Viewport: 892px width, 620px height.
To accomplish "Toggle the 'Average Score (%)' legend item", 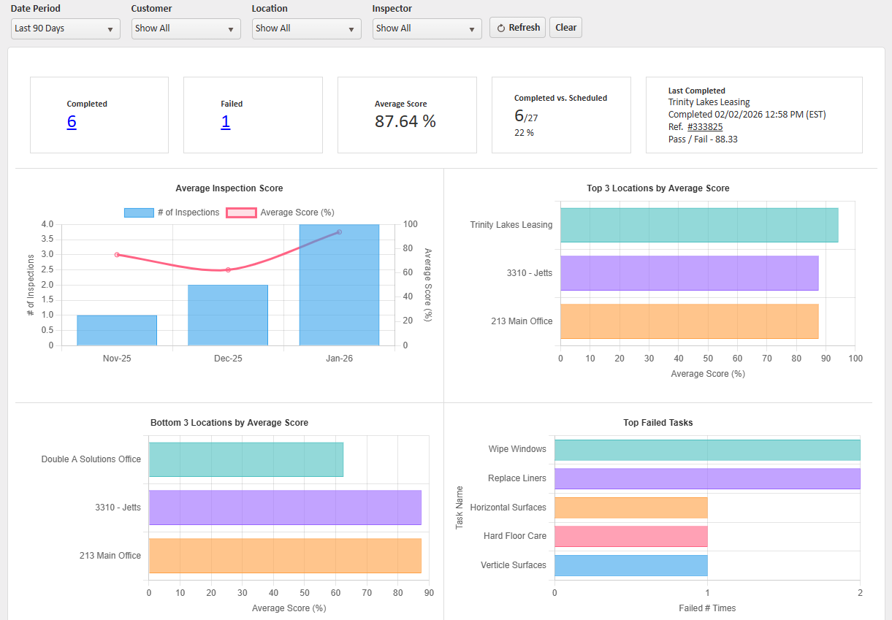I will pyautogui.click(x=281, y=213).
